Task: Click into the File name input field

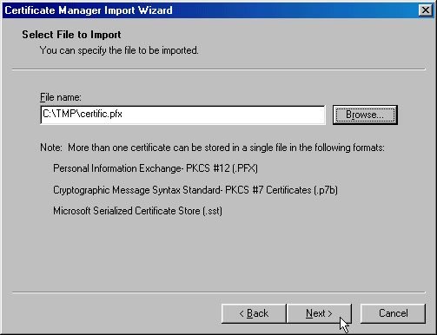Action: pos(182,115)
